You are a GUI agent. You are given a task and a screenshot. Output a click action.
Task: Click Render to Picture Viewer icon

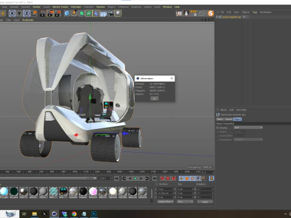tap(50, 13)
